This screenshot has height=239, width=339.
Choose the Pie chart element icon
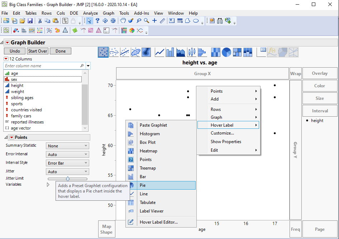[x=226, y=53]
